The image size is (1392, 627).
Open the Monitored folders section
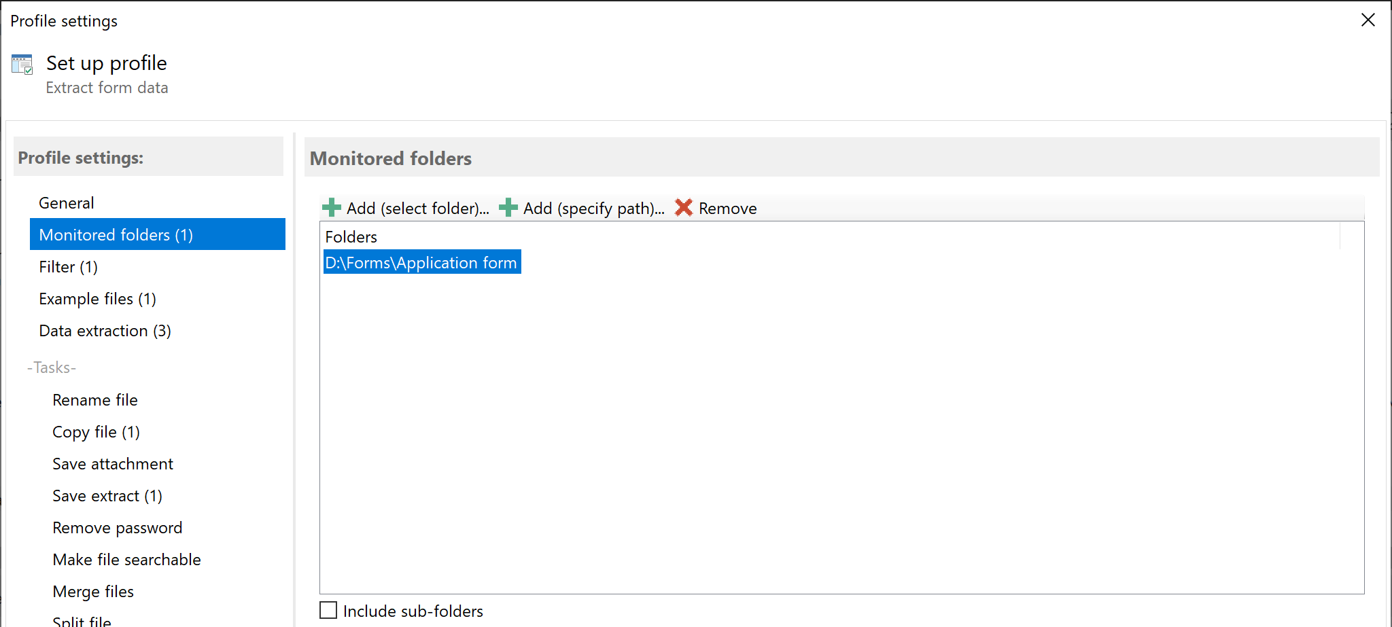(116, 234)
